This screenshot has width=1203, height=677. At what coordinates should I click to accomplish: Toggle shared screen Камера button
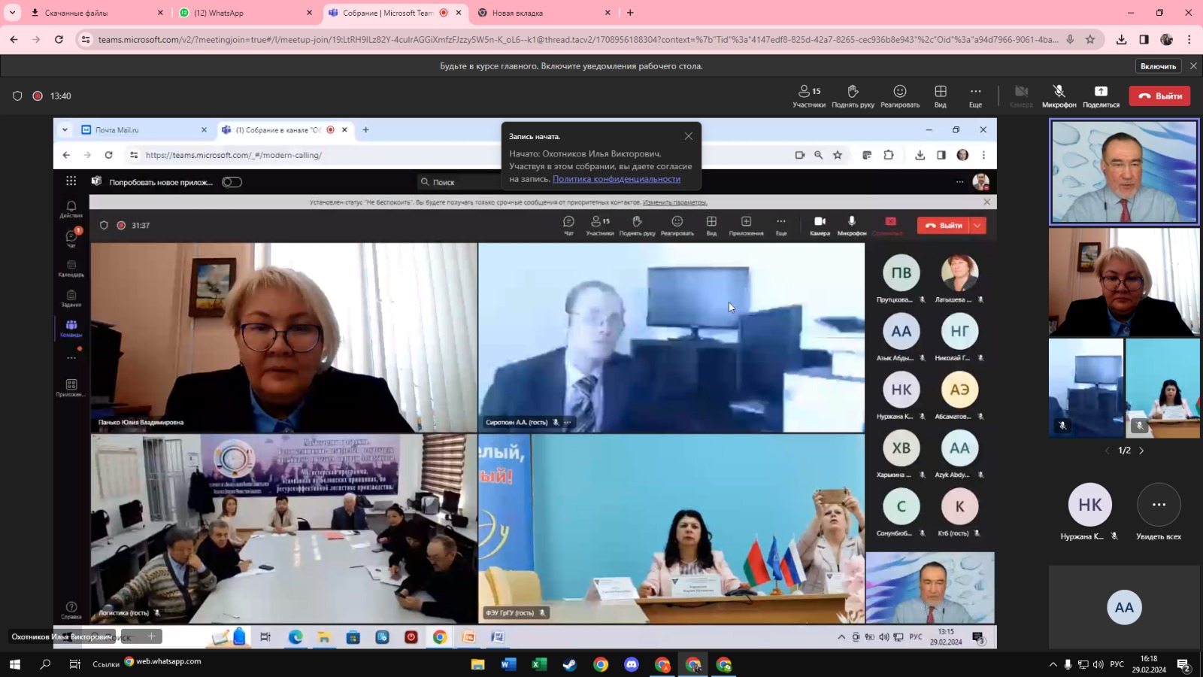pyautogui.click(x=820, y=225)
